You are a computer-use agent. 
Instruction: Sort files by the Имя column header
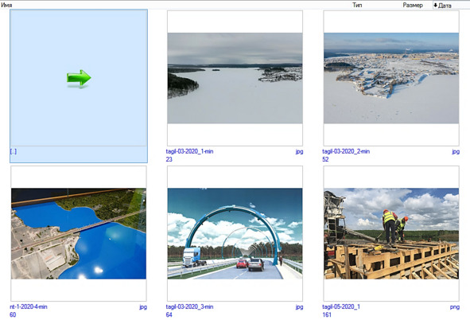6,5
